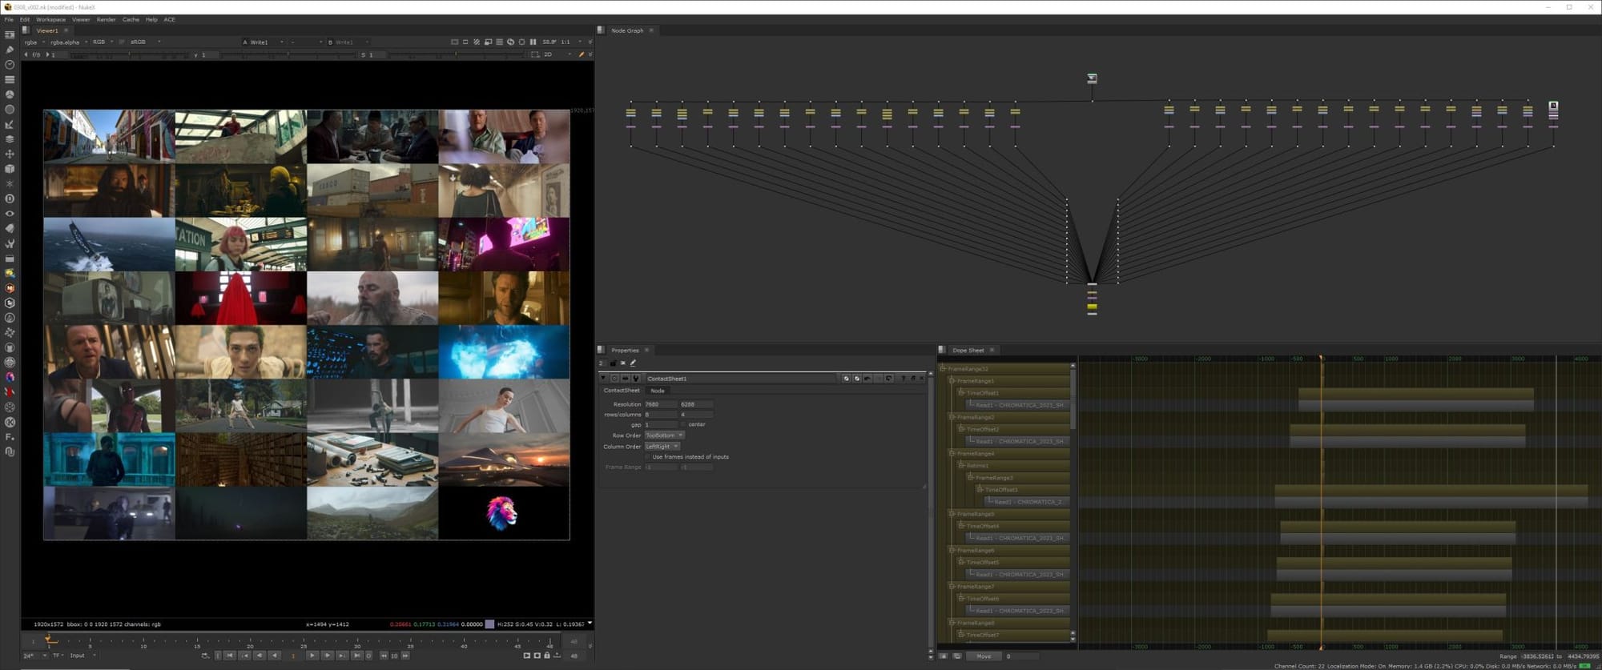Click the Node Graph pane menu icon

[x=601, y=30]
